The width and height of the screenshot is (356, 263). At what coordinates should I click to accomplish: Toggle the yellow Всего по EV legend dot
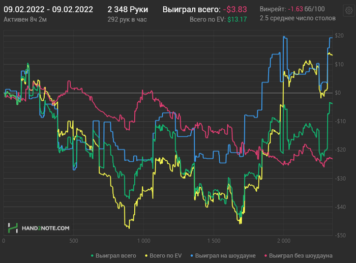point(146,256)
